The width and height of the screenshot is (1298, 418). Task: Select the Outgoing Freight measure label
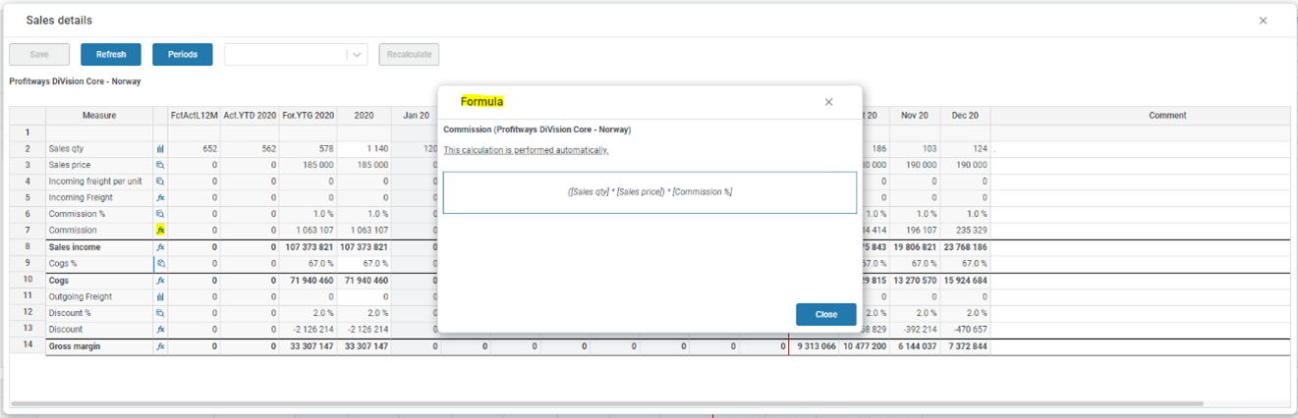coord(80,296)
